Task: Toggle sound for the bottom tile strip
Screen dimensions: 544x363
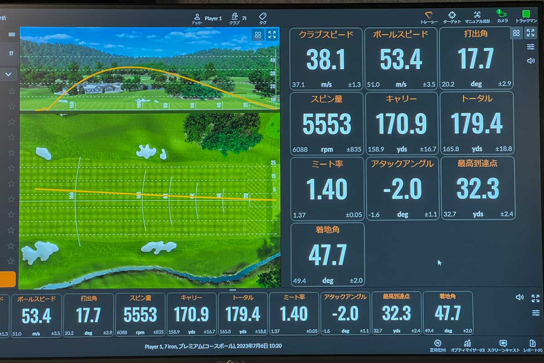Action: (x=520, y=298)
